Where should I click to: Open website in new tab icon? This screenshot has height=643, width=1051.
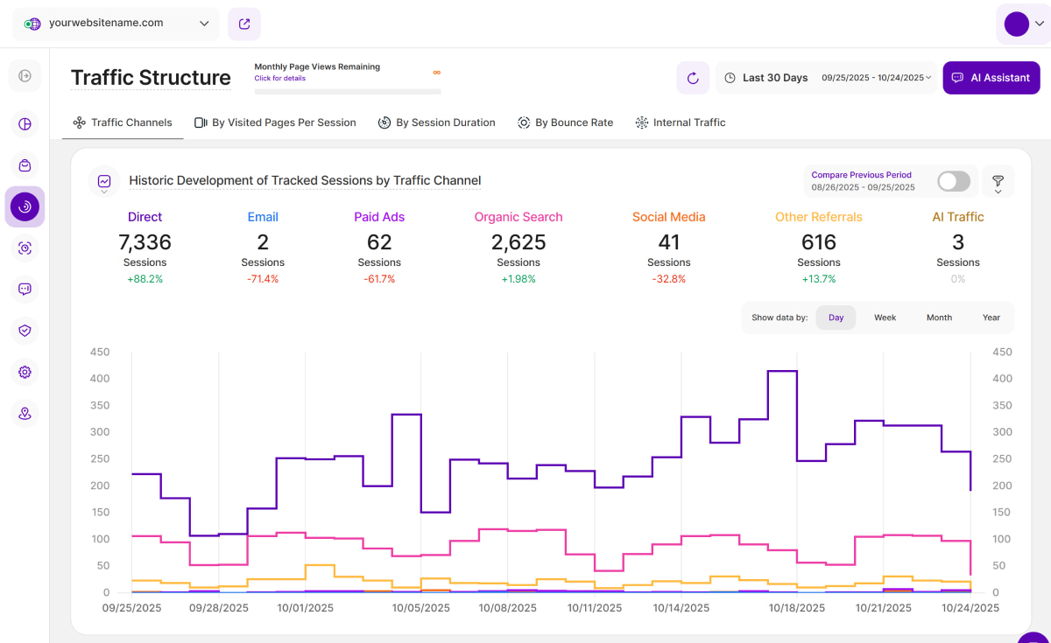coord(243,24)
